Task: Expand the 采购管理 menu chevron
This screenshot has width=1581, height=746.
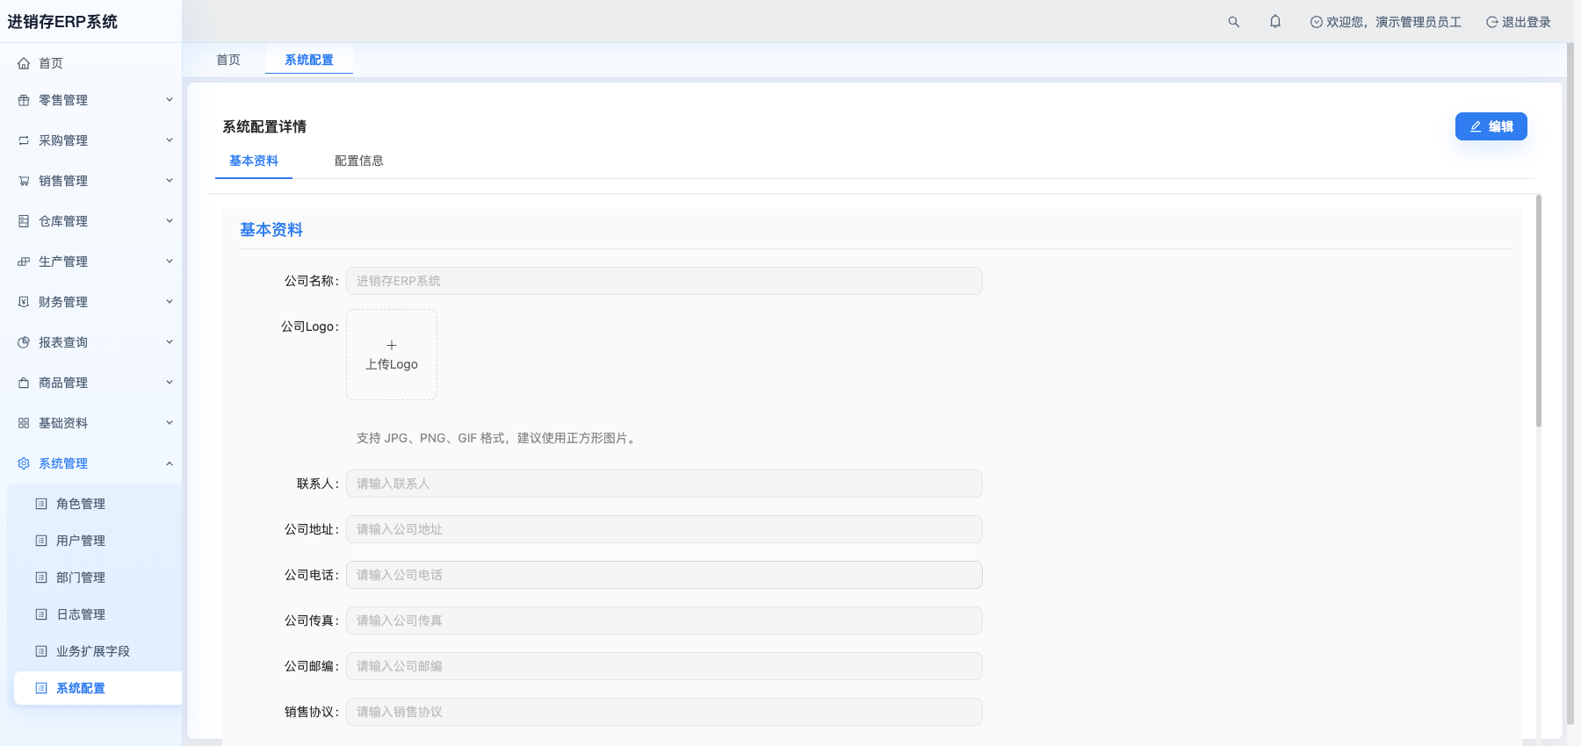Action: [x=170, y=140]
